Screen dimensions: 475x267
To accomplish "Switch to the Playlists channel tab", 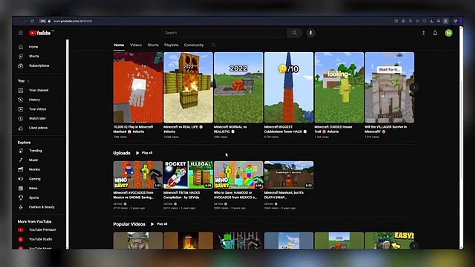I will (171, 45).
